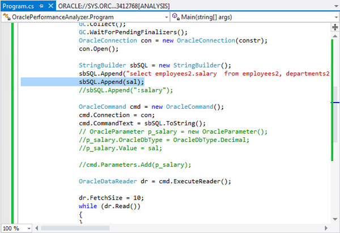Click the editor split window handle icon
340x233 pixels.
click(x=335, y=27)
